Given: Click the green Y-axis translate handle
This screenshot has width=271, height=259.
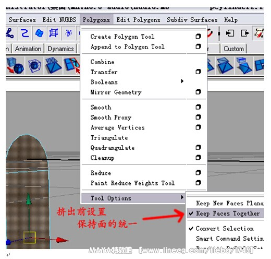Looking at the screenshot, I should 29,199.
